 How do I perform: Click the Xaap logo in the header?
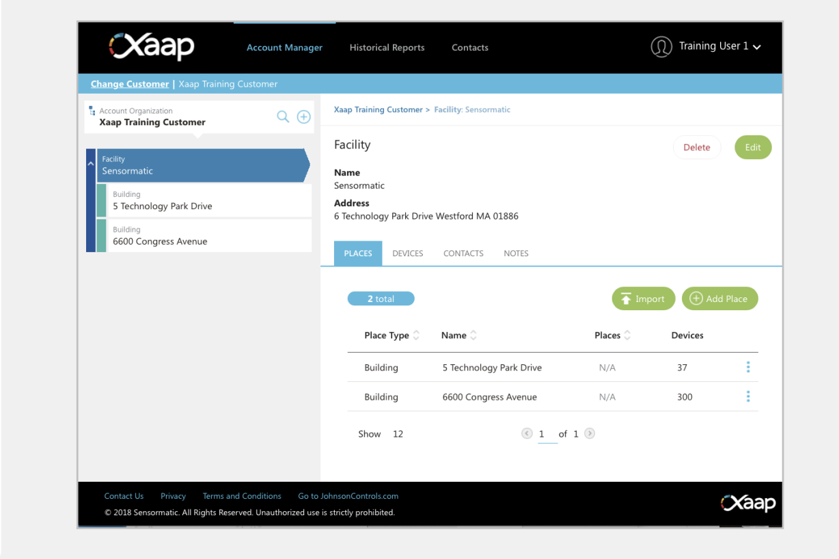(x=152, y=47)
